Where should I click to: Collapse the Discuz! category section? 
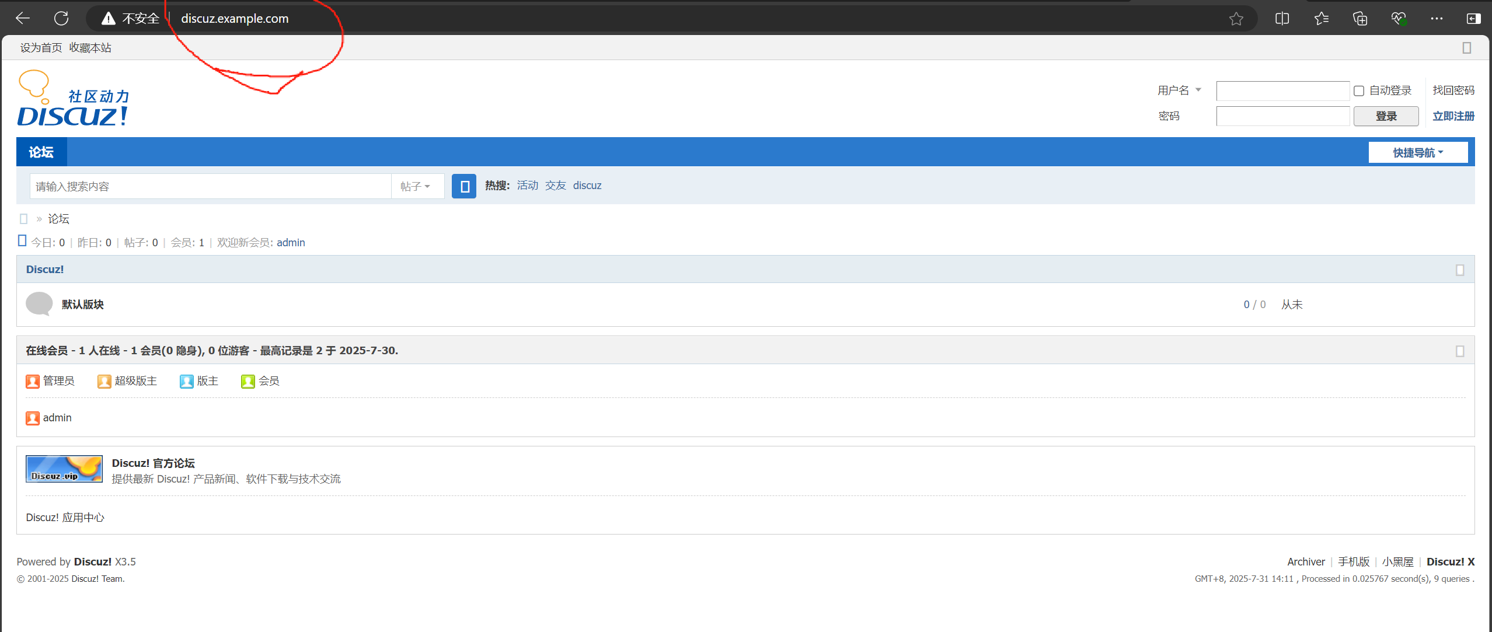[1460, 270]
